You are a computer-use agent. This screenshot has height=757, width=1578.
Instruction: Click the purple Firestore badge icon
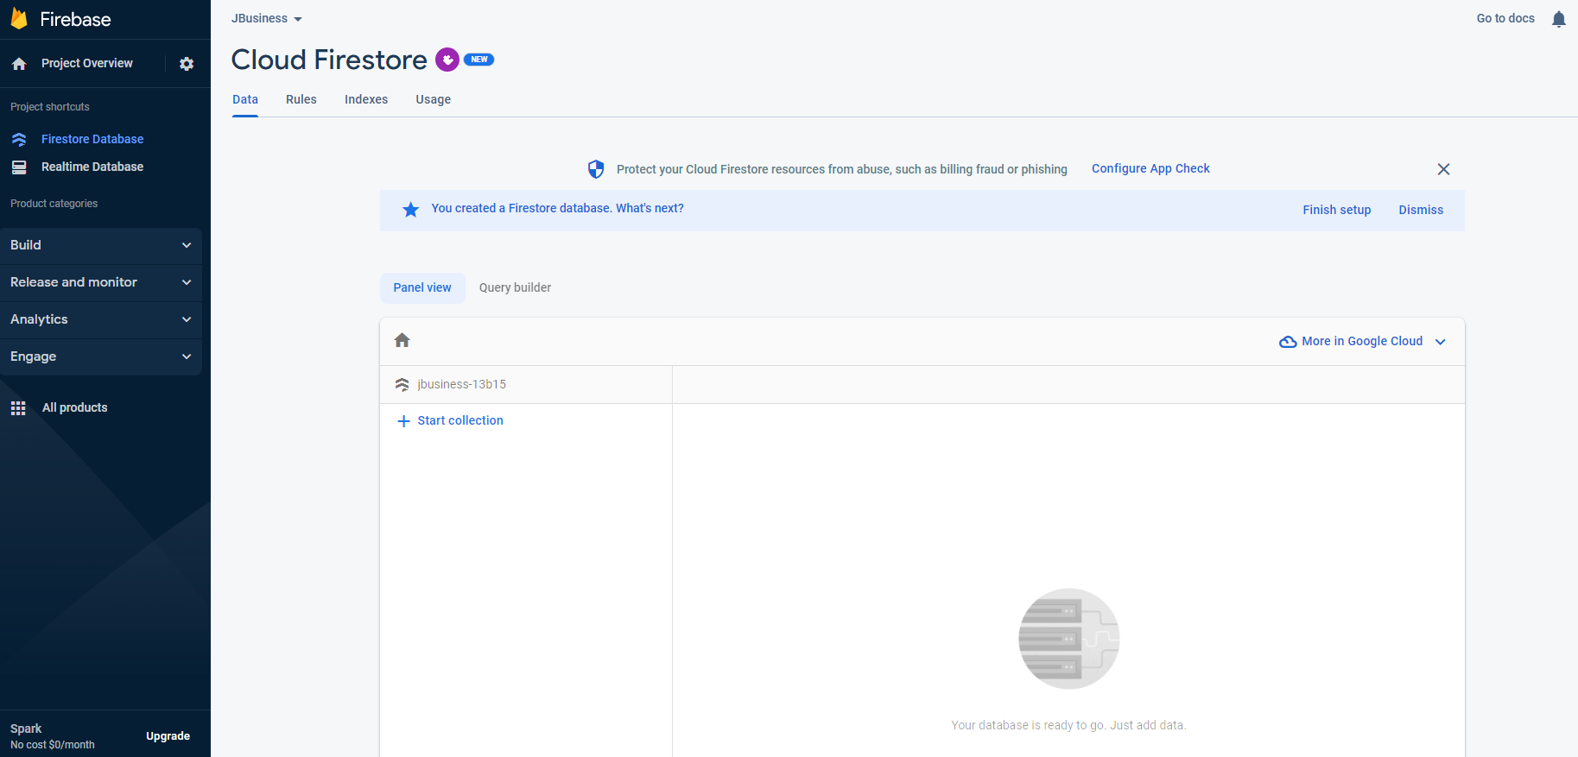(447, 60)
